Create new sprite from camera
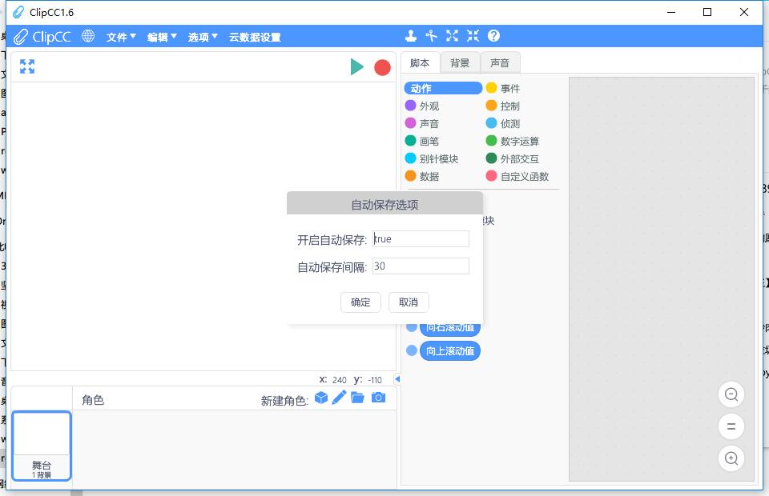Viewport: 769px width, 496px height. (x=378, y=397)
